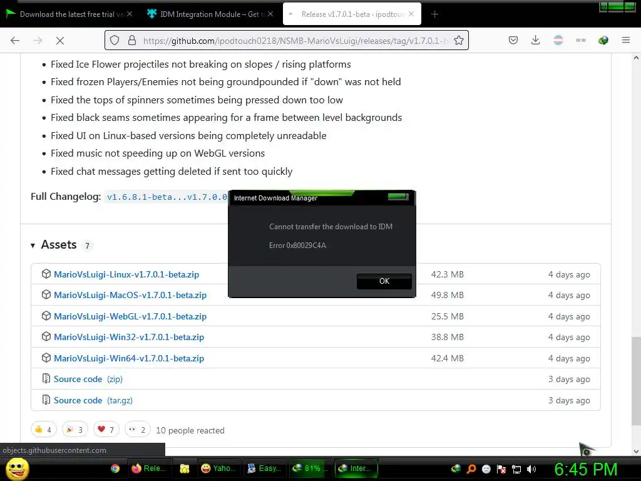Open the network tray icon
The image size is (641, 481).
pyautogui.click(x=516, y=469)
